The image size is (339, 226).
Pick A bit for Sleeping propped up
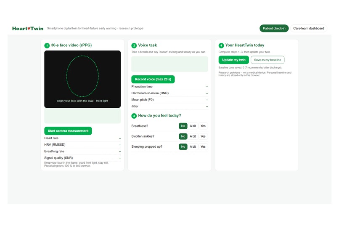(193, 146)
